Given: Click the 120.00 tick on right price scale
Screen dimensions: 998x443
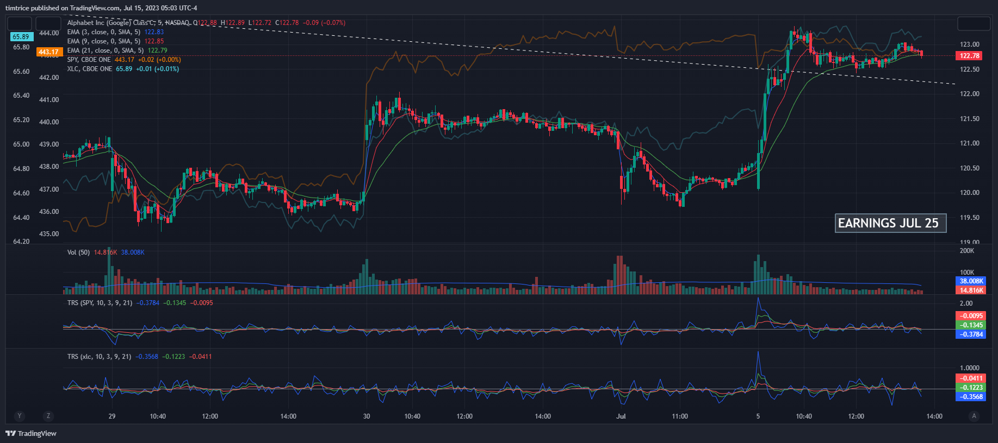Looking at the screenshot, I should point(970,193).
